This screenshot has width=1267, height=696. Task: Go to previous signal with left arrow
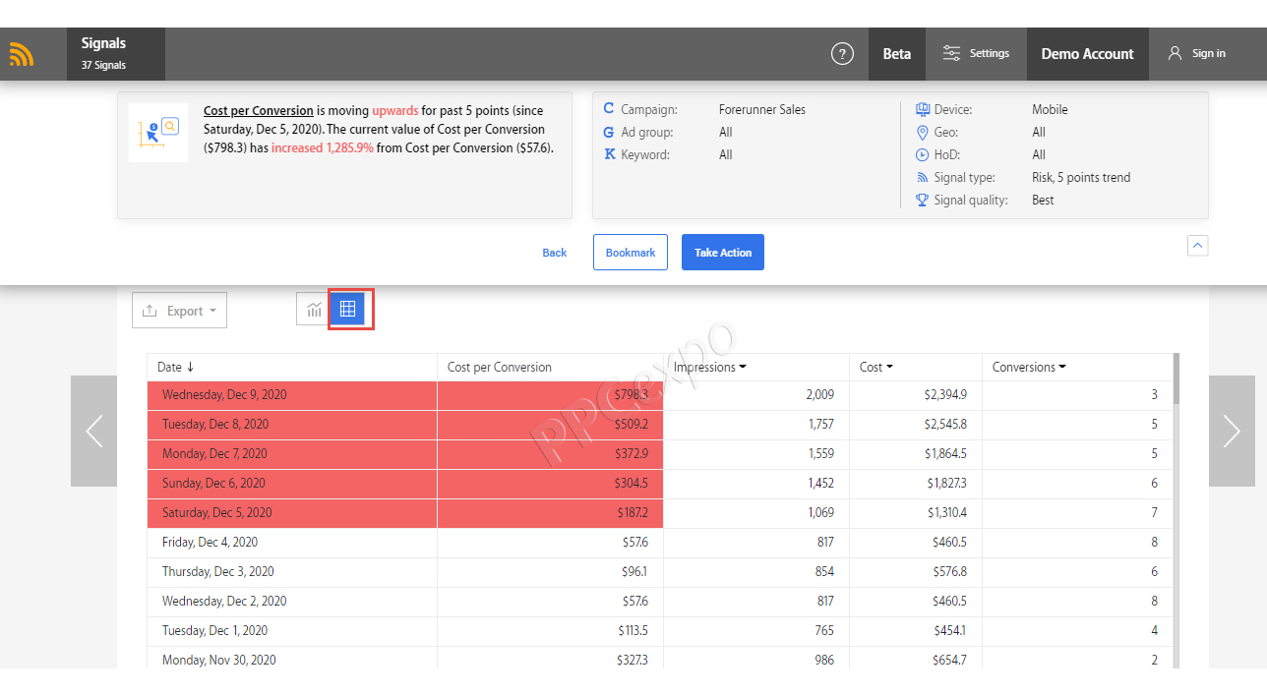click(x=94, y=431)
